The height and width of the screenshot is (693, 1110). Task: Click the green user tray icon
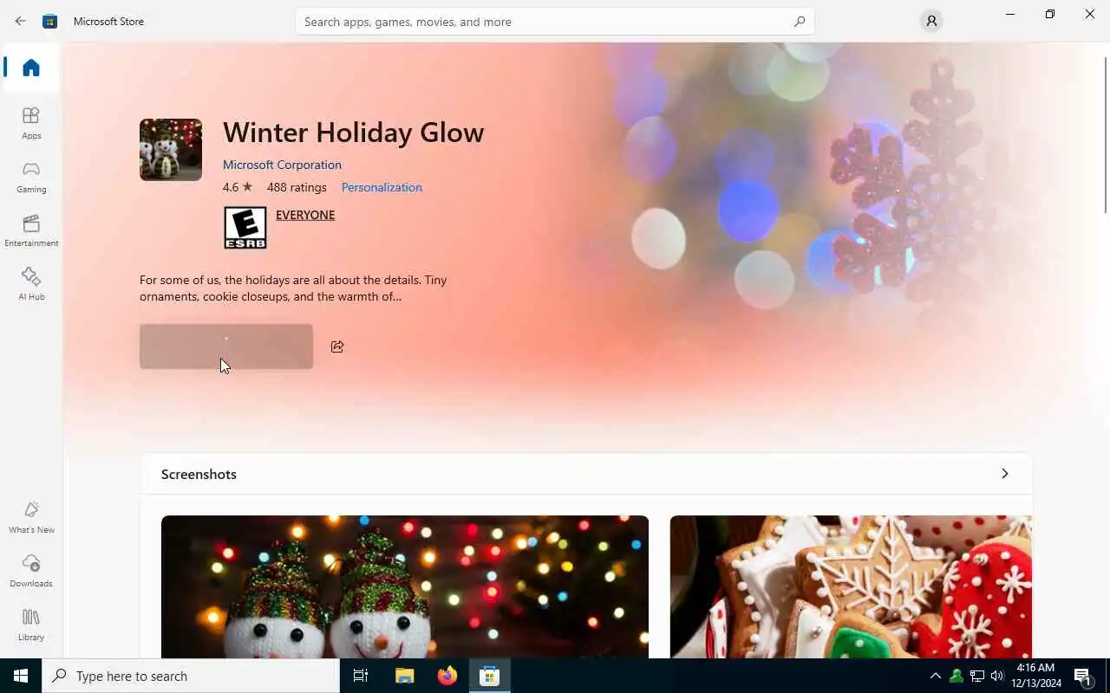tap(957, 676)
